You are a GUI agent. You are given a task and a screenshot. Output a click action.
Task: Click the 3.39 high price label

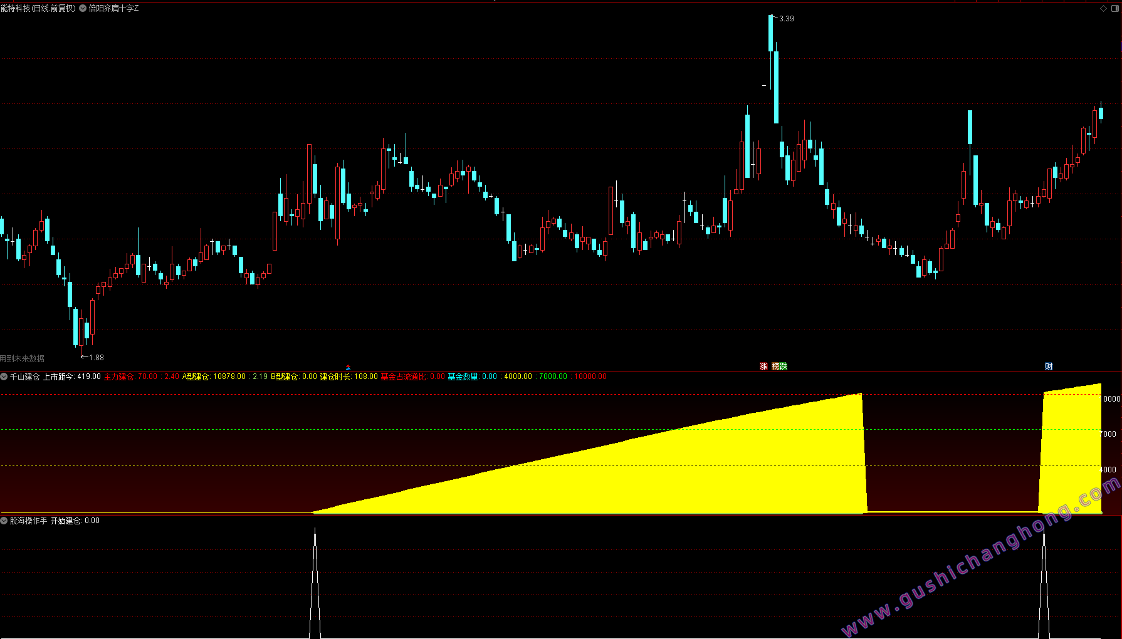(x=786, y=19)
